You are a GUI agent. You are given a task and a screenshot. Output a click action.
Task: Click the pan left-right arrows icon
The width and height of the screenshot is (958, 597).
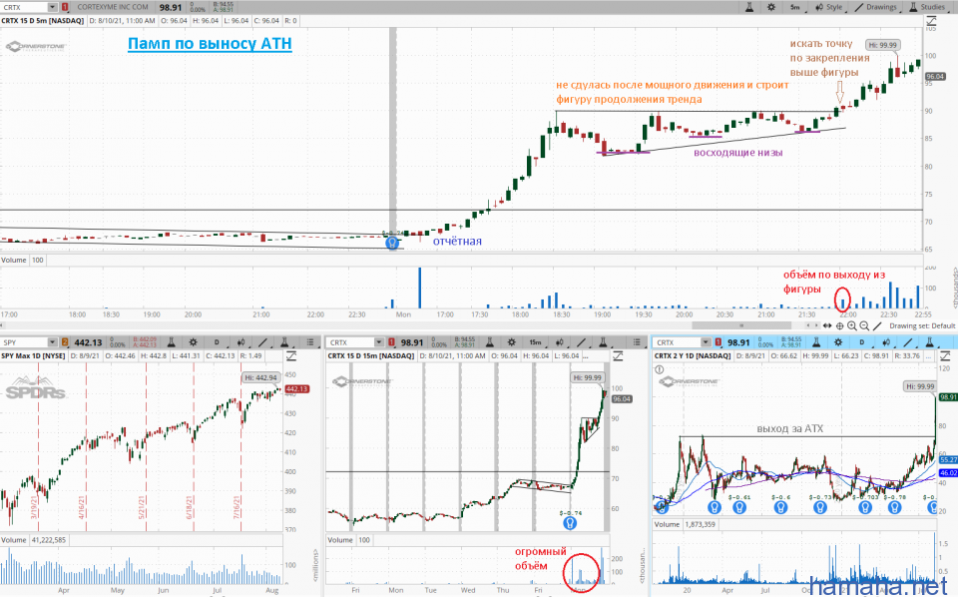coord(827,325)
